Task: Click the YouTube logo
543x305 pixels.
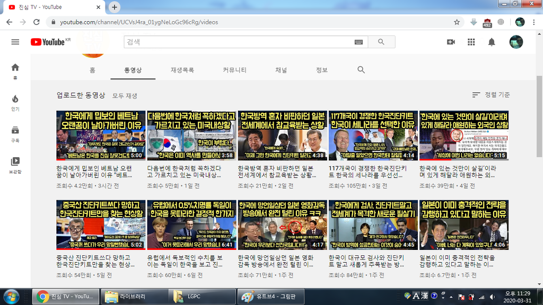Action: [x=48, y=42]
